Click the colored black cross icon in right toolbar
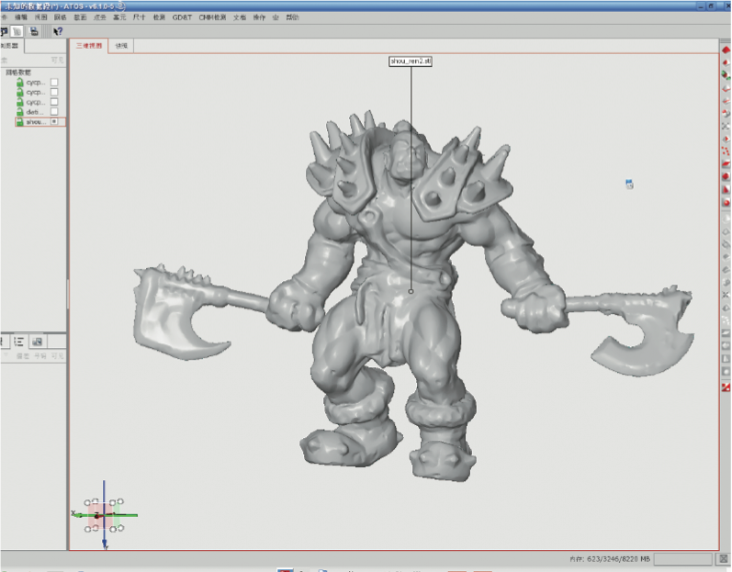This screenshot has width=732, height=572. [726, 126]
